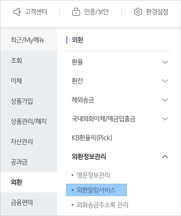
Task: Open 외화송금주소록 관리 link
Action: click(102, 205)
